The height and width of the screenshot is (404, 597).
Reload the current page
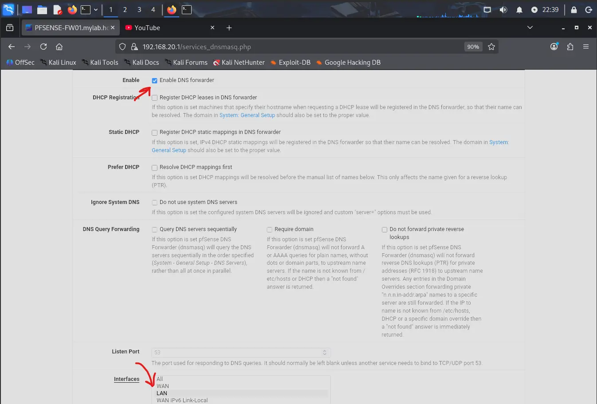[x=43, y=47]
